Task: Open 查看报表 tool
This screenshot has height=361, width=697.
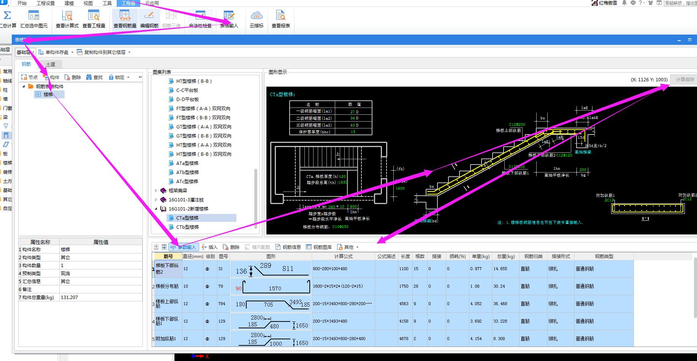Action: (x=280, y=19)
